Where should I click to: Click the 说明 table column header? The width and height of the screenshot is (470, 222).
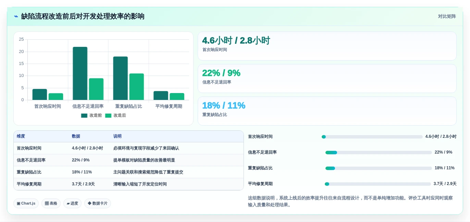click(117, 136)
